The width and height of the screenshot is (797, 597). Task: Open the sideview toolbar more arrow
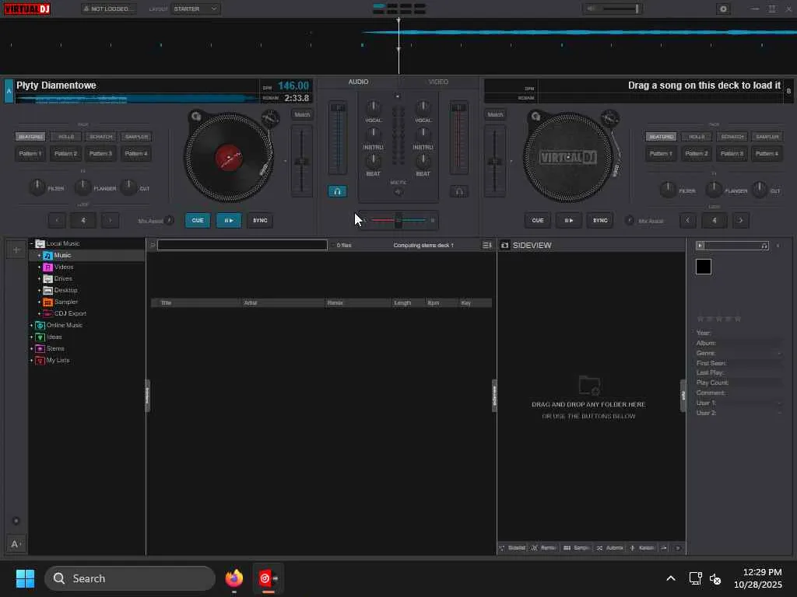click(678, 548)
